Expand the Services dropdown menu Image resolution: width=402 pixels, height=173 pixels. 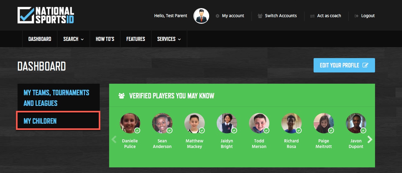click(169, 39)
